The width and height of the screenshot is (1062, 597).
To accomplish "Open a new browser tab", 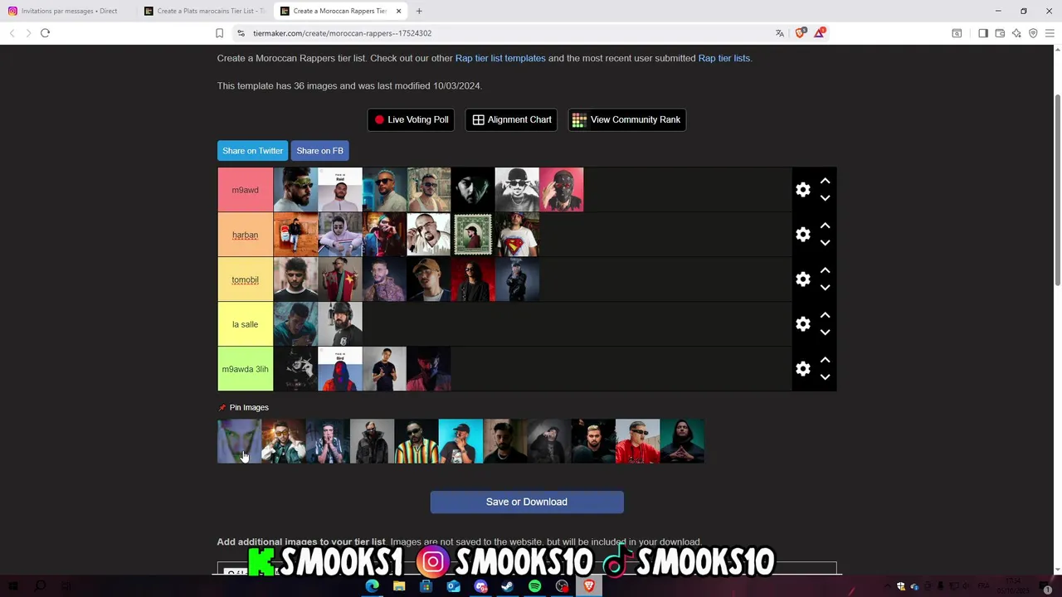I will 419,11.
